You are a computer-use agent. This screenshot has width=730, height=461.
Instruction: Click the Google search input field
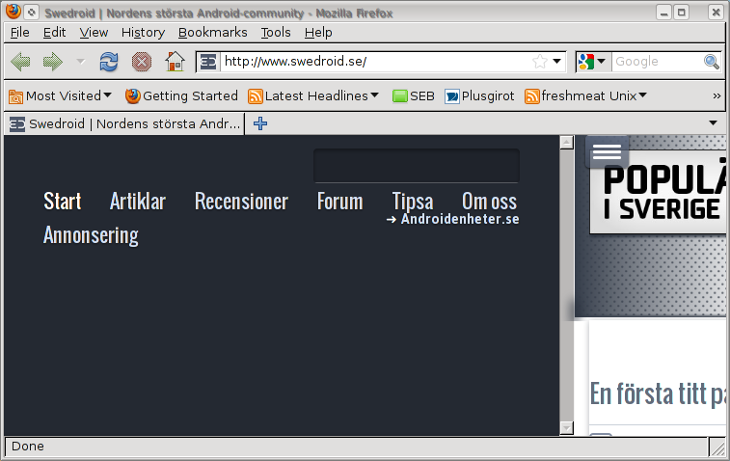[x=657, y=62]
